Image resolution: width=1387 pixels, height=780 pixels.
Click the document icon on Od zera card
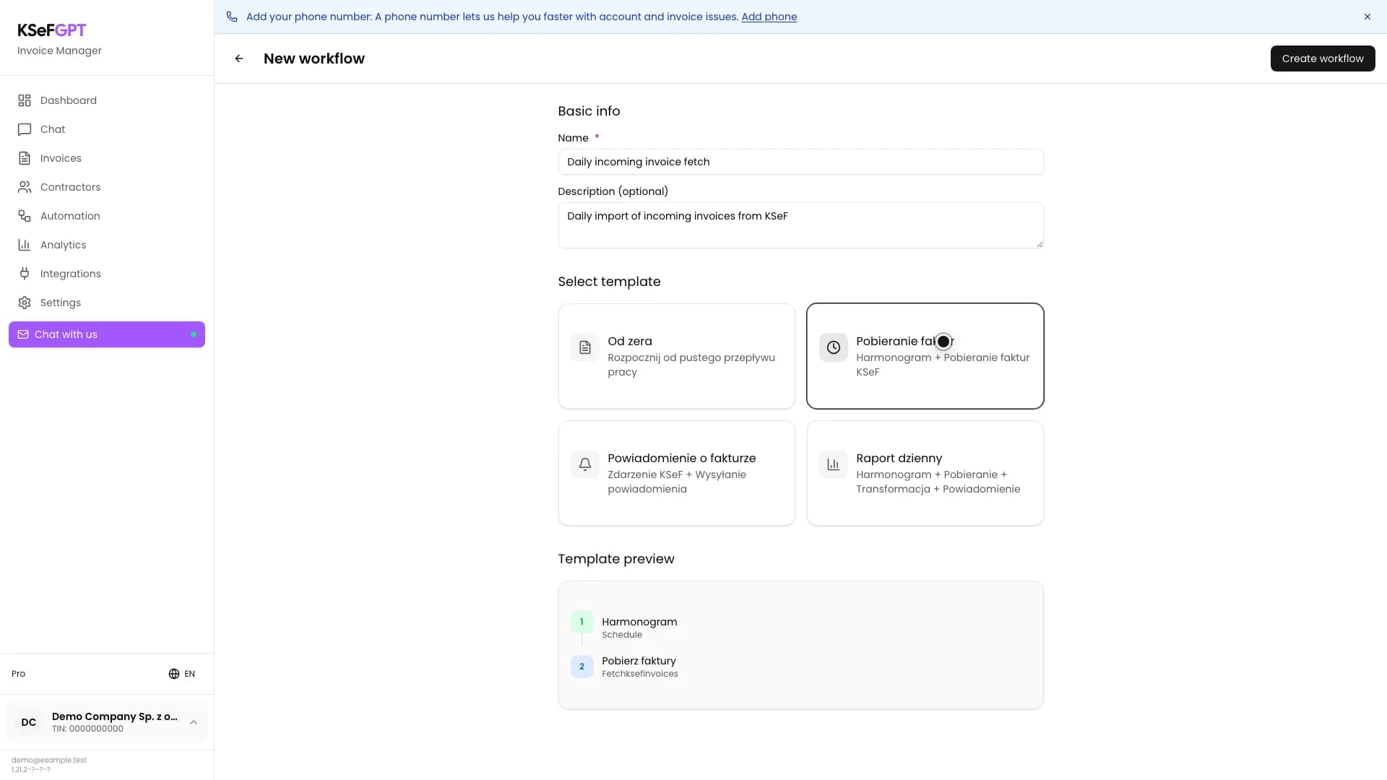tap(585, 347)
